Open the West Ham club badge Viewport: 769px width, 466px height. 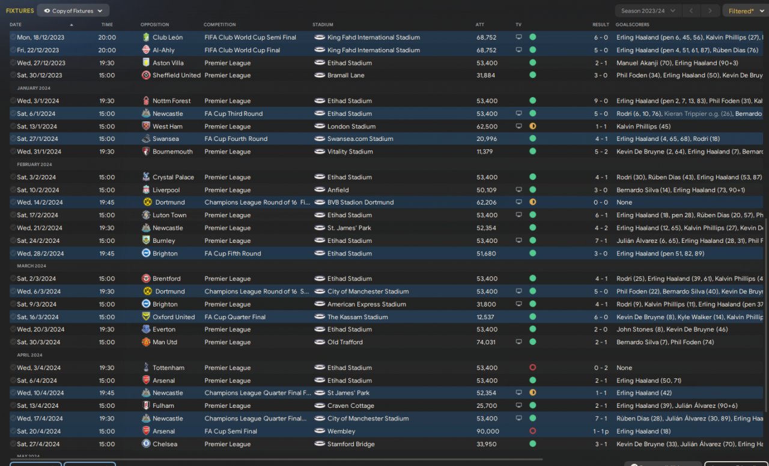(146, 127)
